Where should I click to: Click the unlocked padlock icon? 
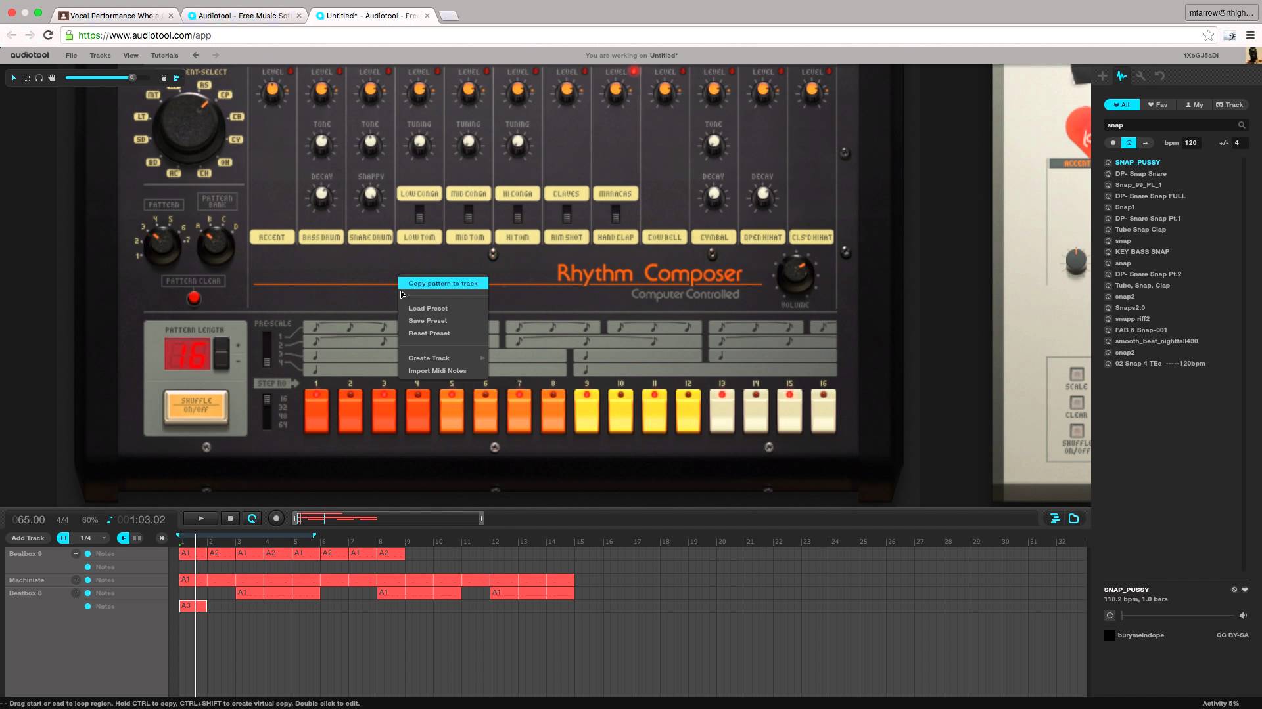coord(164,77)
